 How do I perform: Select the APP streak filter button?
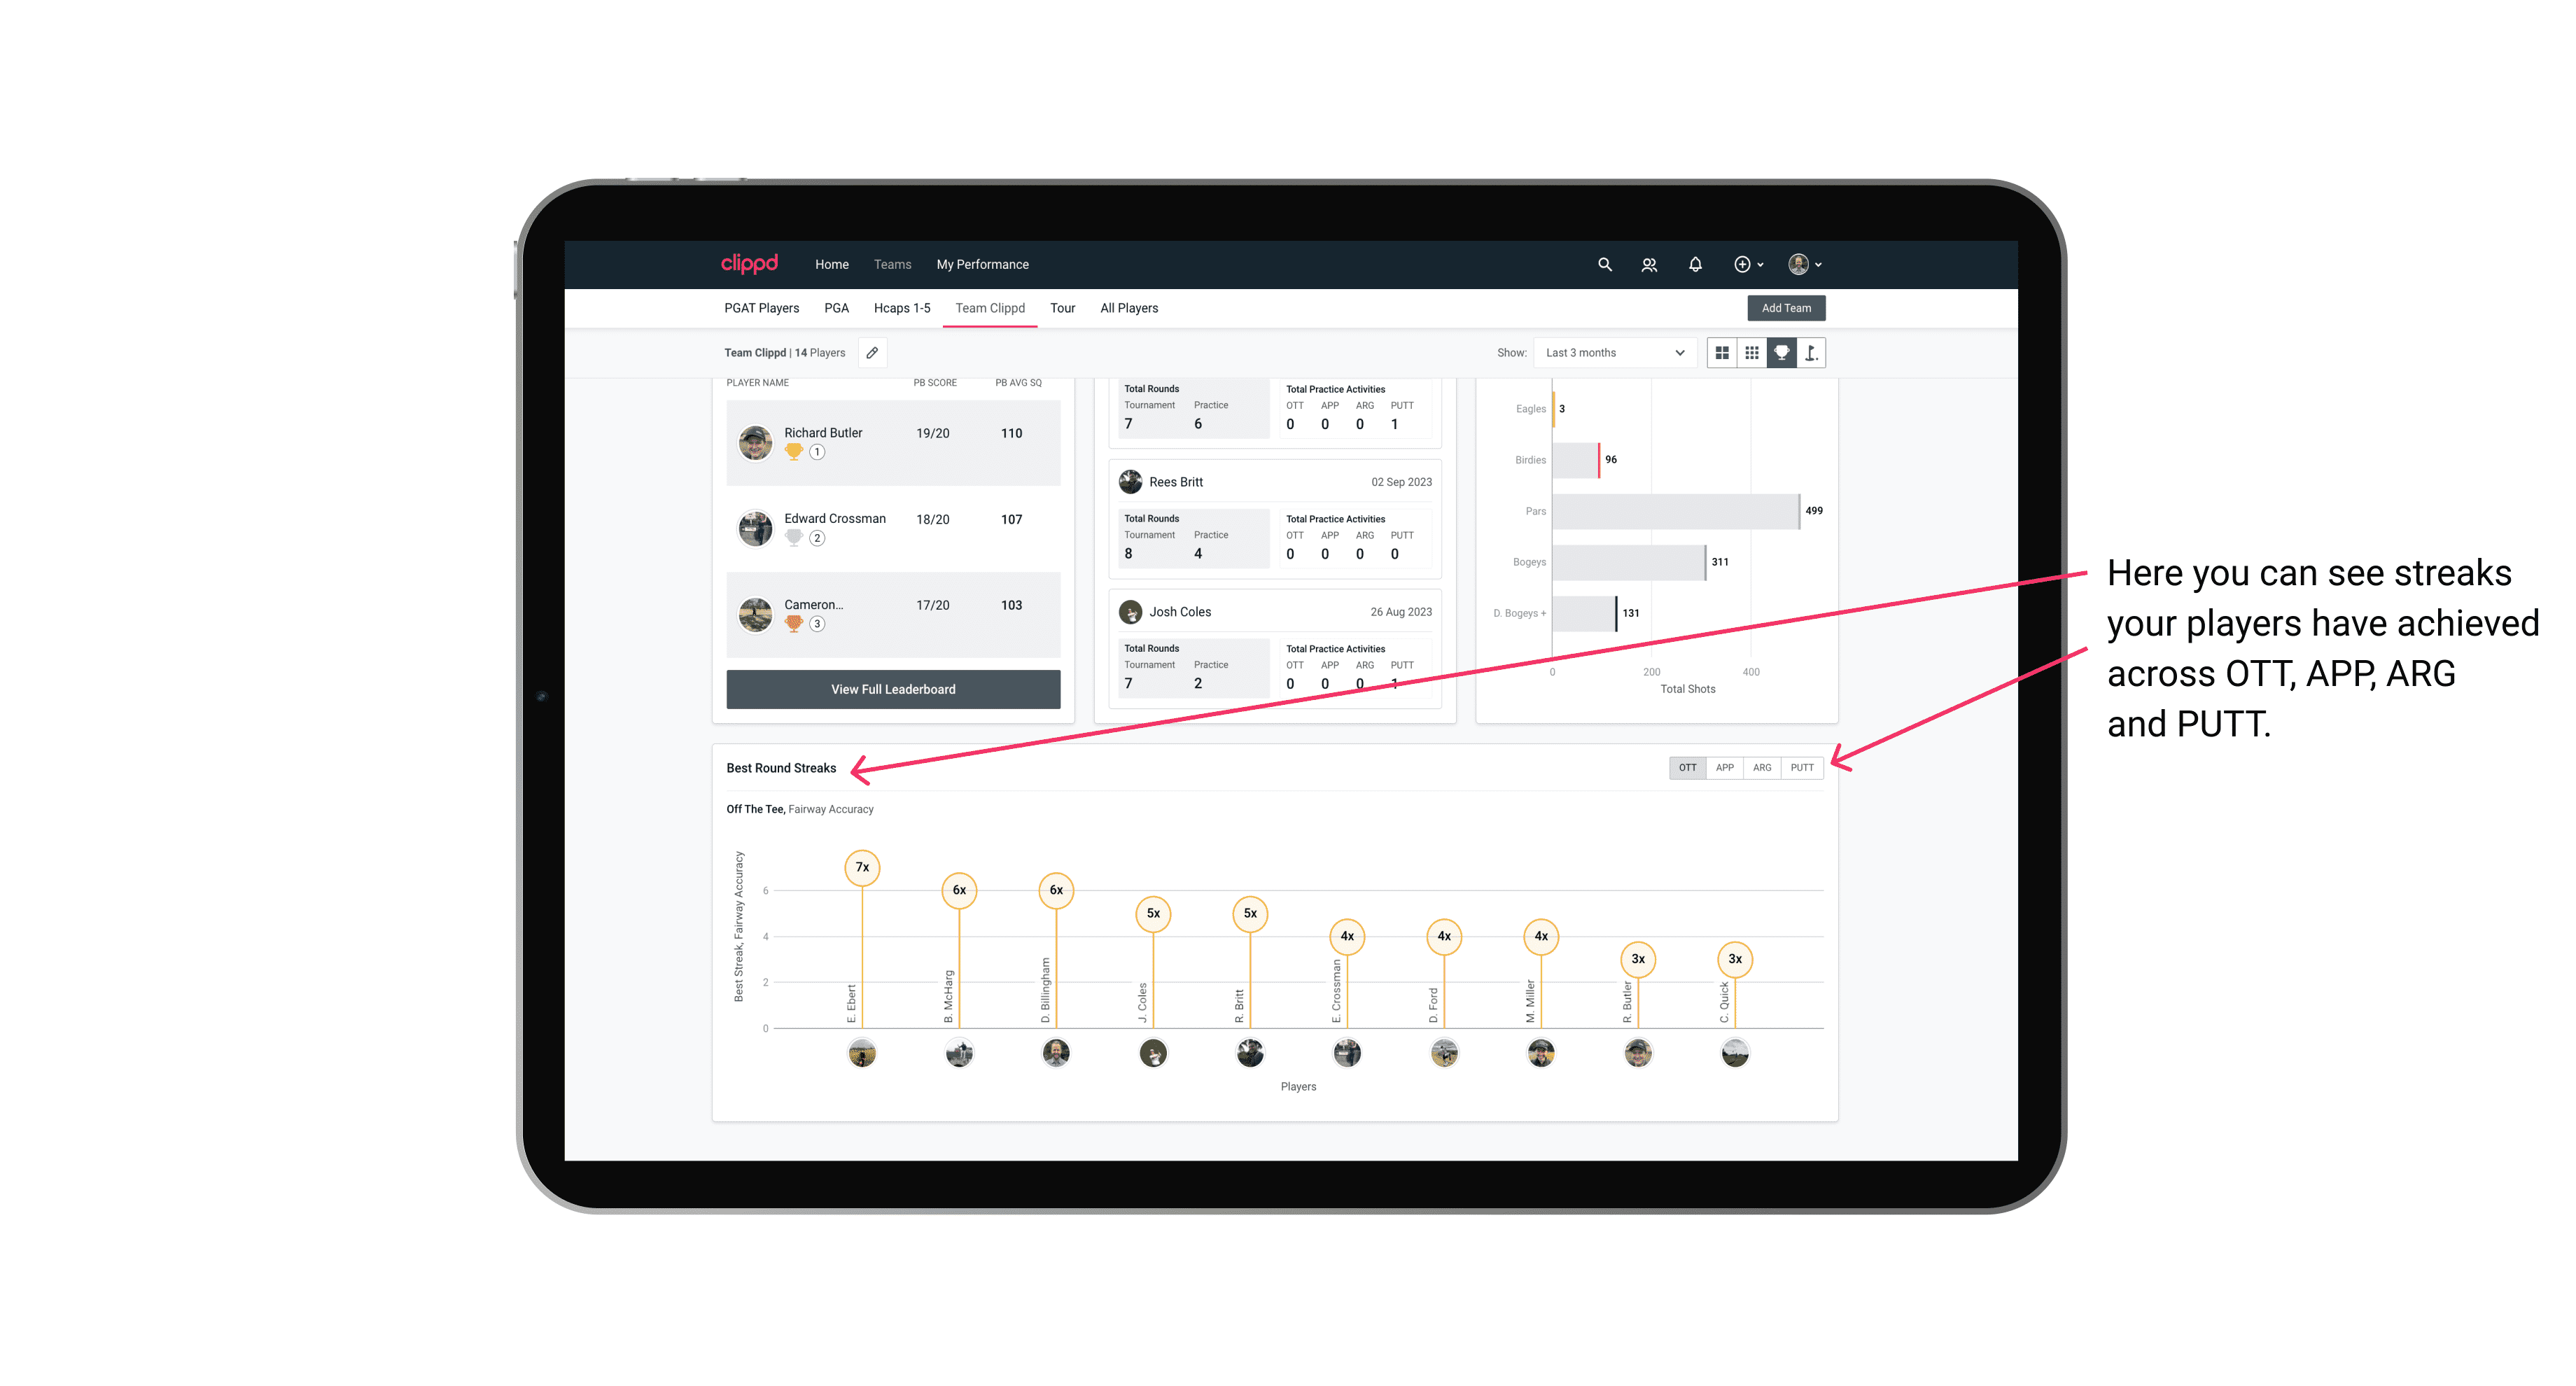[1723, 766]
